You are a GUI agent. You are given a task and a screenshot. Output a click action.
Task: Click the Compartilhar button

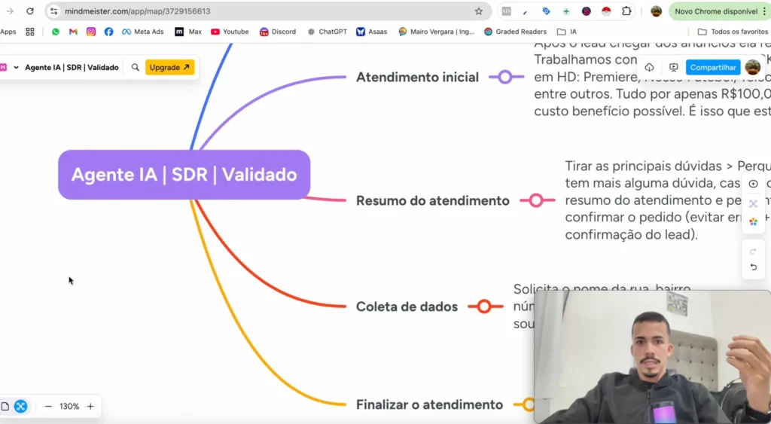click(x=712, y=67)
